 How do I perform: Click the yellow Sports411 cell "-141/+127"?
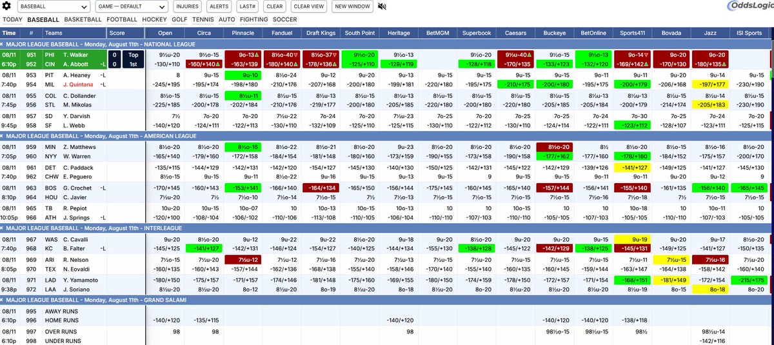[x=632, y=168]
